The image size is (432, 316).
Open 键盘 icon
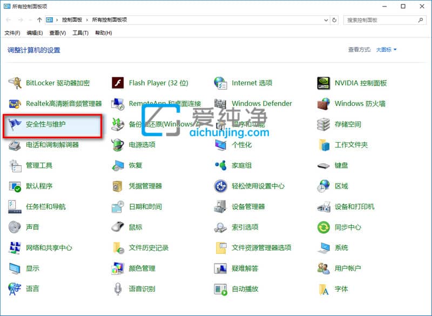pyautogui.click(x=323, y=166)
